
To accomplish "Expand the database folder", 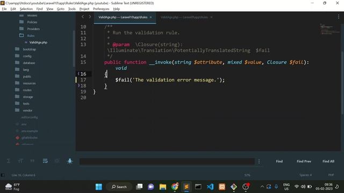I will point(28,63).
